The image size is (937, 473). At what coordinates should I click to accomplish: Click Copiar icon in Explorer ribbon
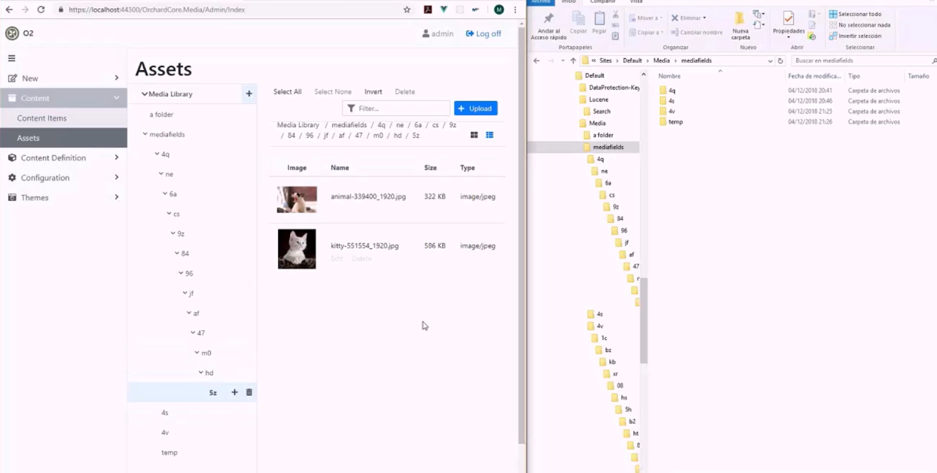pyautogui.click(x=578, y=23)
